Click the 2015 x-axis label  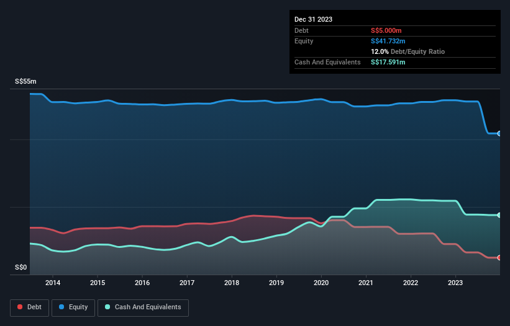pos(98,283)
